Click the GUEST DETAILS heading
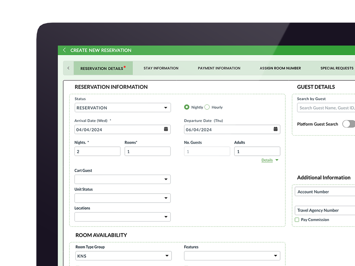Image resolution: width=355 pixels, height=266 pixels. click(316, 87)
